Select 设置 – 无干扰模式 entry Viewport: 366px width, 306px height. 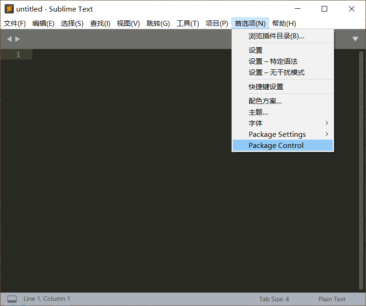[x=283, y=73]
